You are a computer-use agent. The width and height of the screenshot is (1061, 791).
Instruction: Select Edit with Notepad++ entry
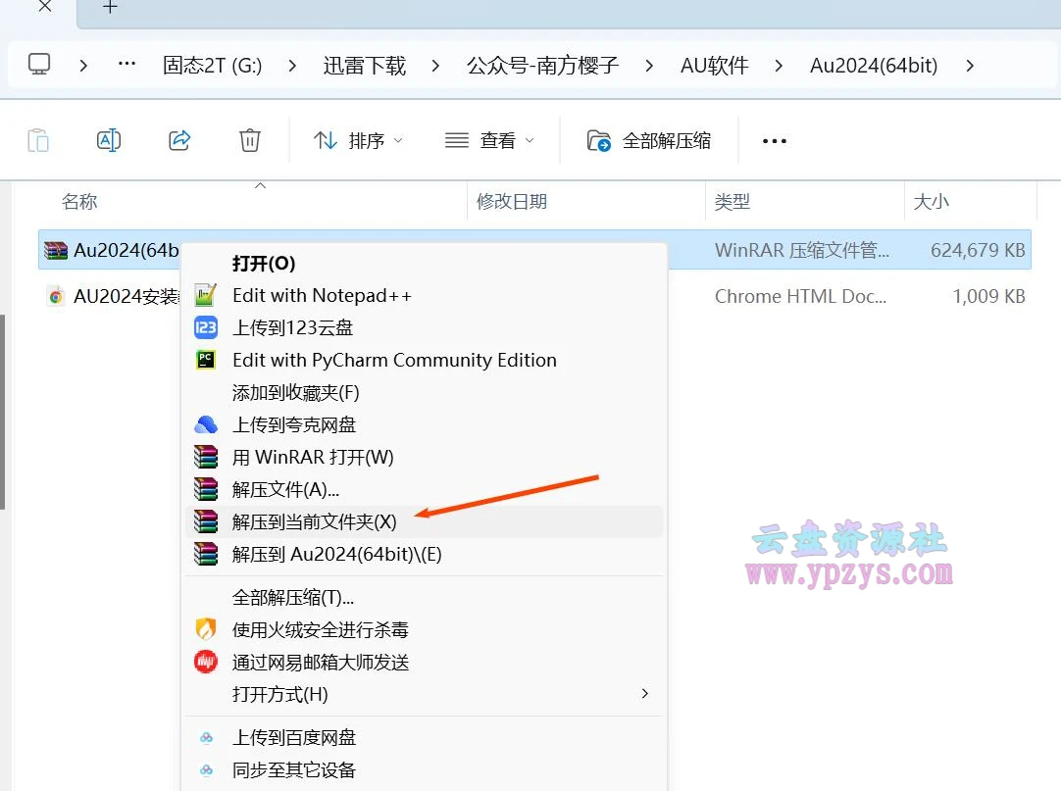(x=322, y=295)
